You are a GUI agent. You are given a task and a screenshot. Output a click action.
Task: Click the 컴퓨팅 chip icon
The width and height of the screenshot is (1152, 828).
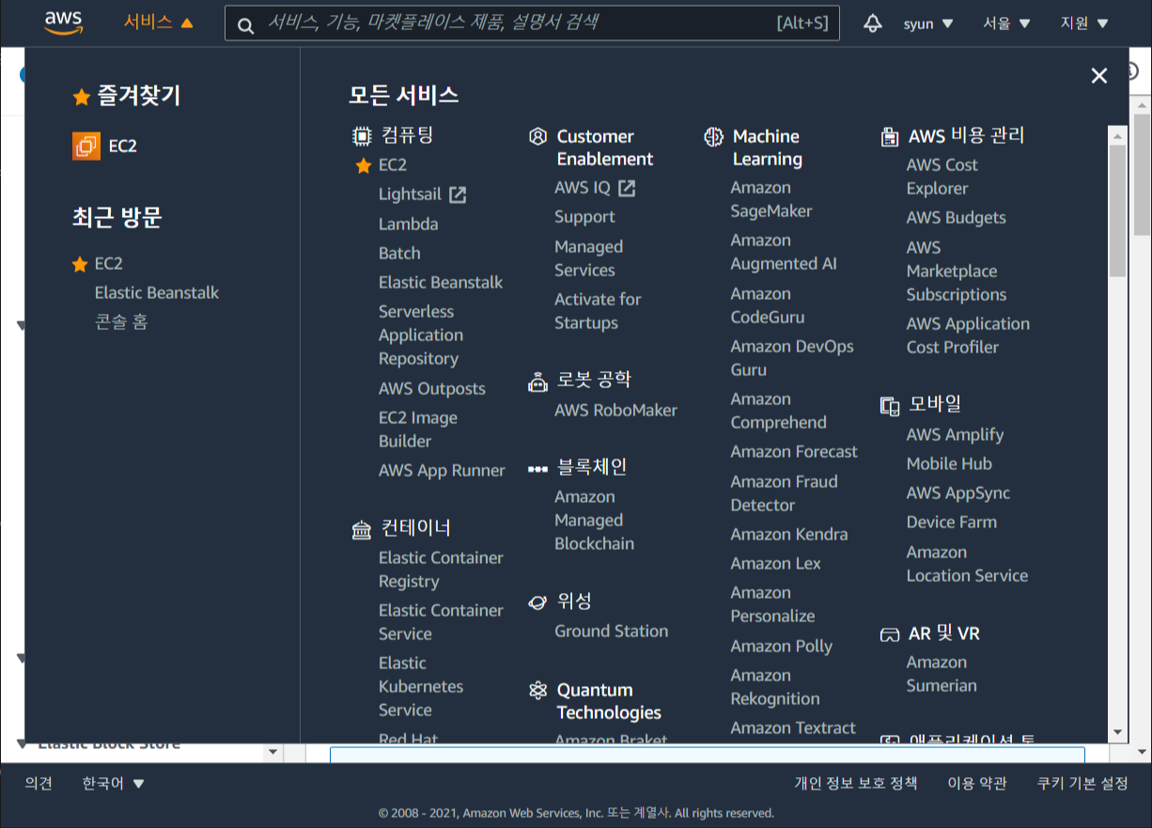[x=362, y=136]
